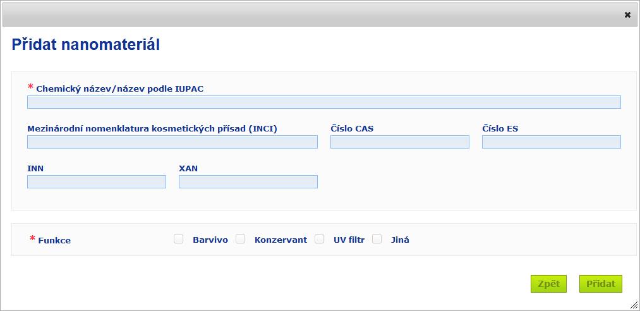Image resolution: width=640 pixels, height=311 pixels.
Task: Check the UV filtr checkbox
Action: [319, 239]
